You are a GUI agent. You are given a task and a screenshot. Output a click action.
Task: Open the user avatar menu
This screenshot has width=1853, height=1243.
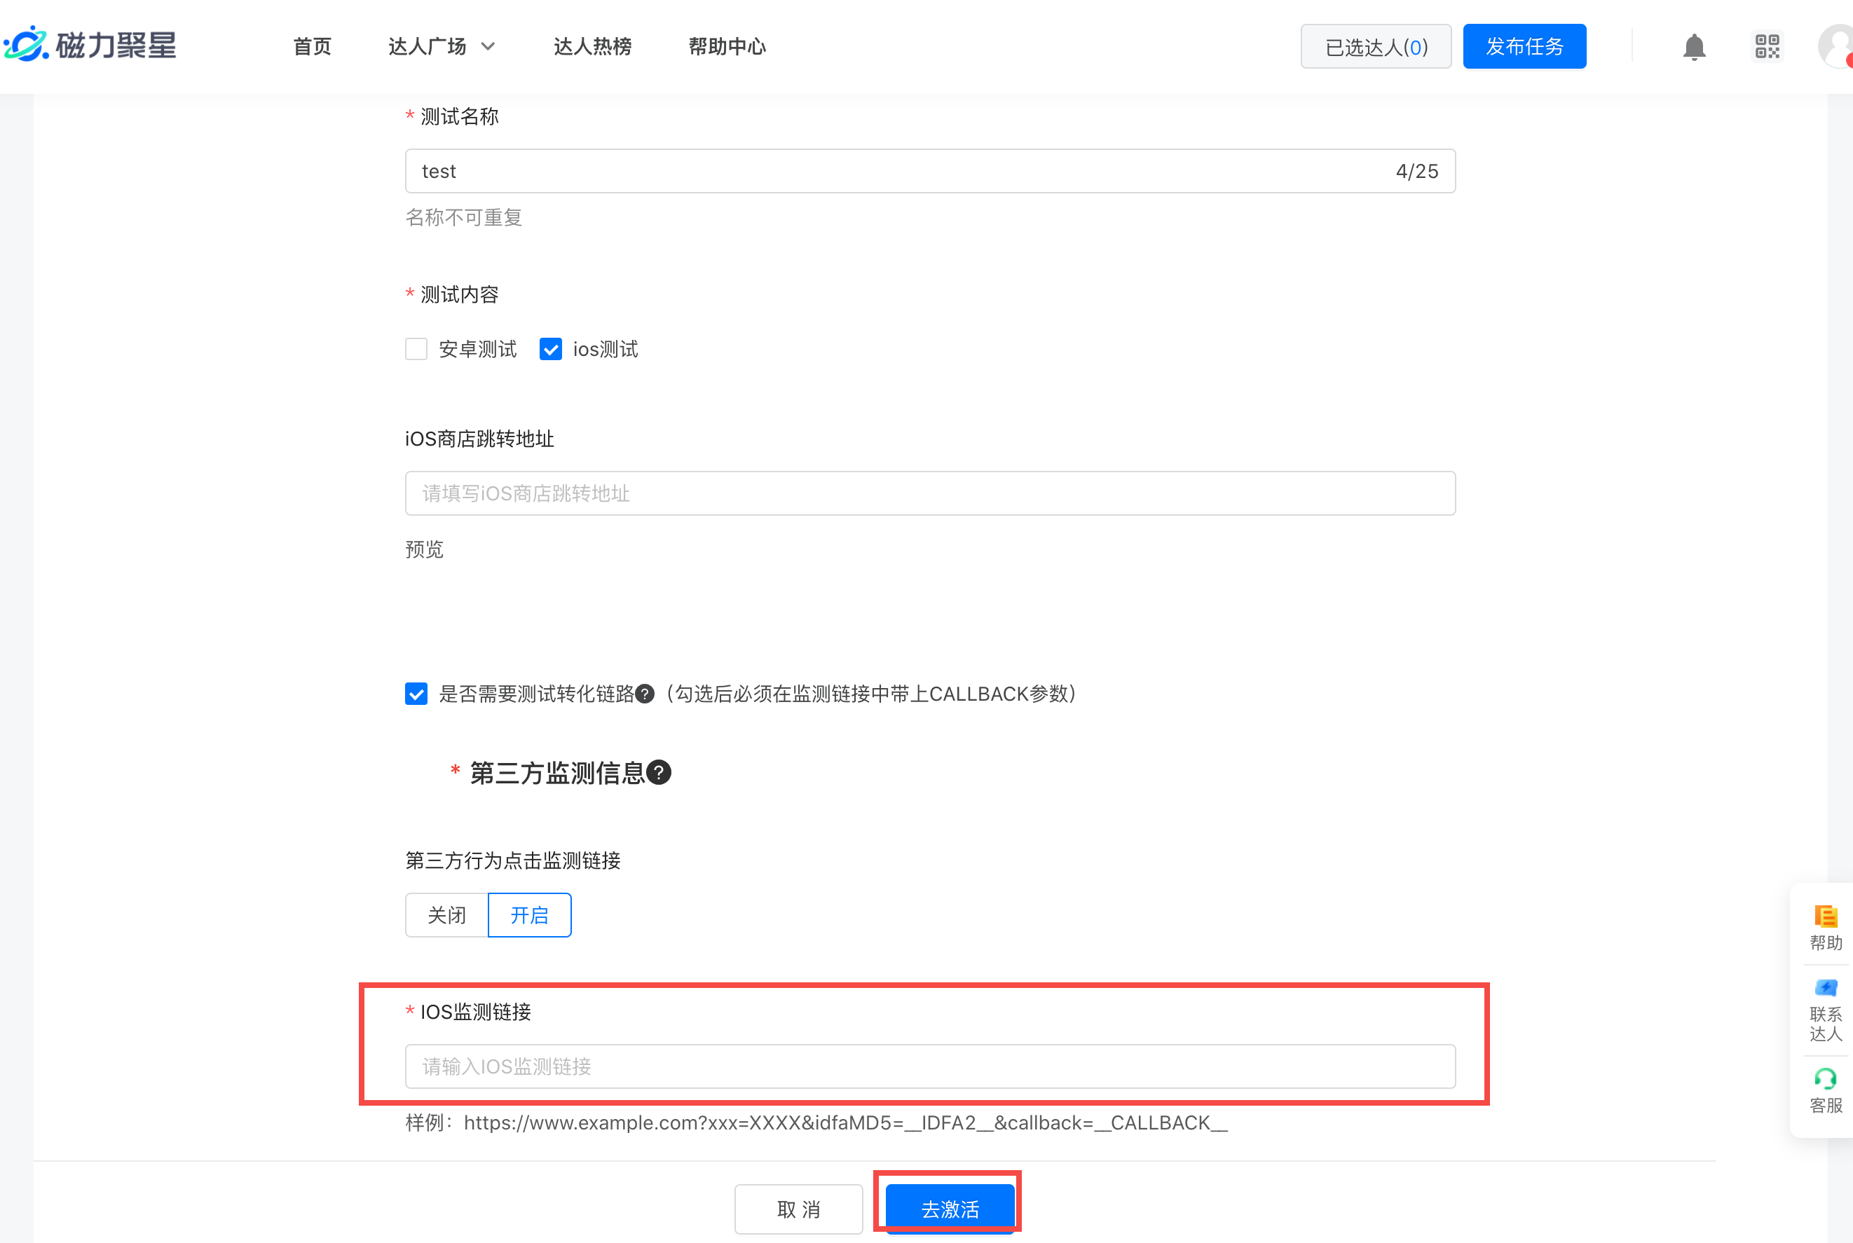[x=1835, y=47]
